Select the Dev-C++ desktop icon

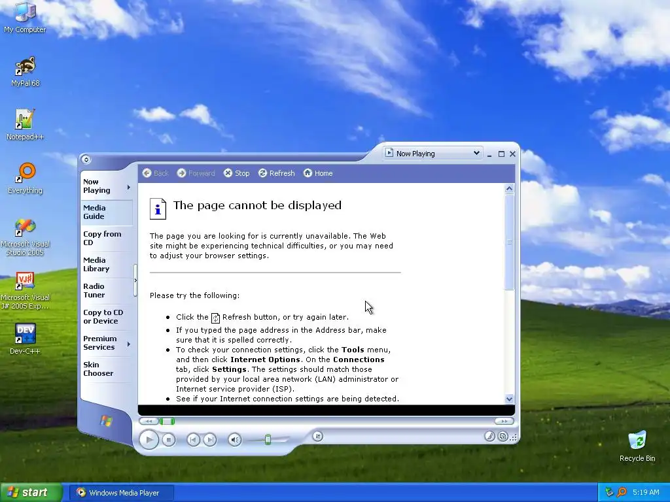pyautogui.click(x=26, y=339)
